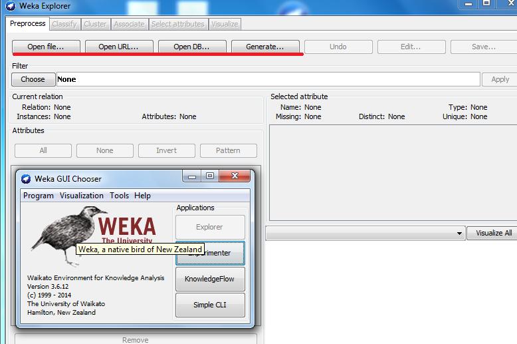Viewport: 517px width, 344px height.
Task: Launch the Explorer application
Action: click(x=210, y=227)
